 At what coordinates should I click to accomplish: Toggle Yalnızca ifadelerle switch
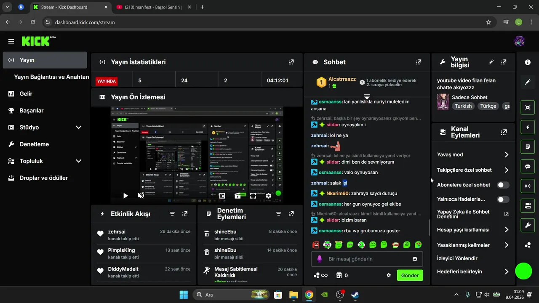tap(503, 199)
